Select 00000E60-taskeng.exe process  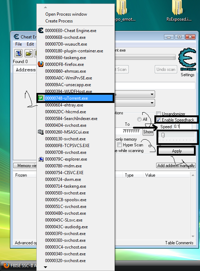pyautogui.click(x=75, y=58)
